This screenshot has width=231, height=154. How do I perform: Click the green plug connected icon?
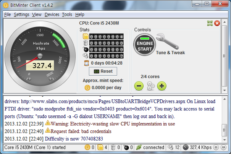(x=139, y=148)
